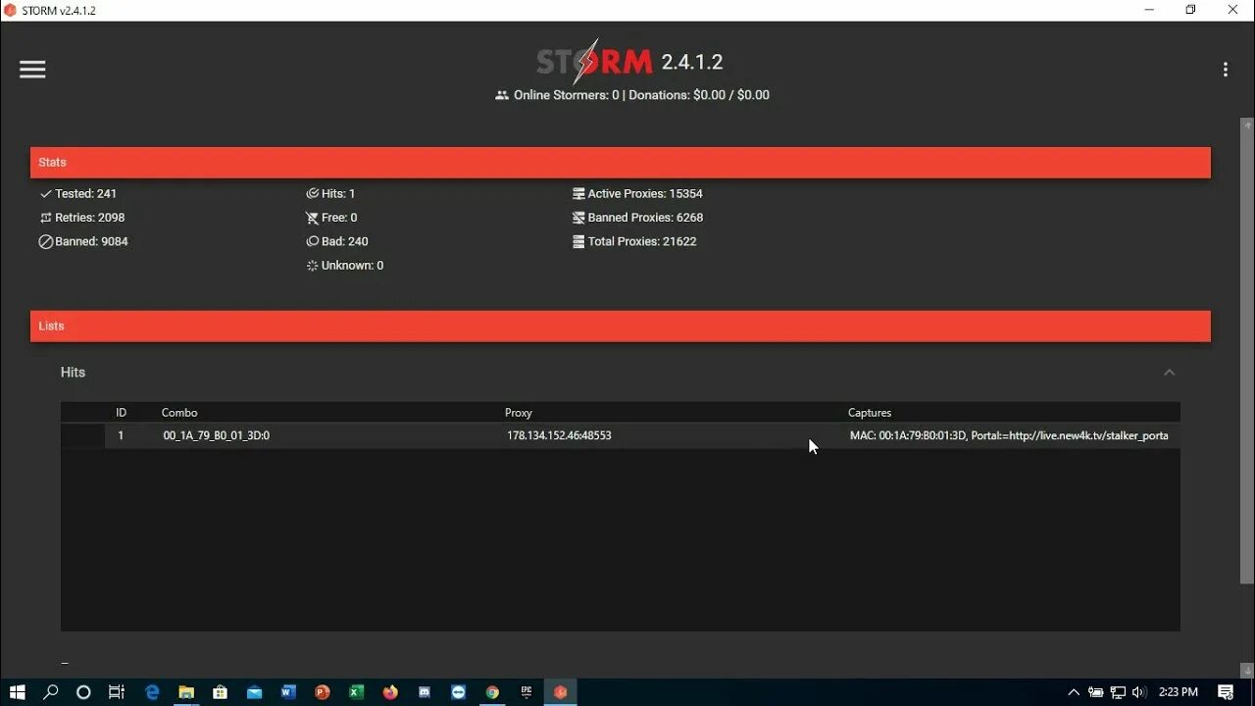Launch Firefox from the taskbar
Image resolution: width=1255 pixels, height=706 pixels.
(x=390, y=692)
